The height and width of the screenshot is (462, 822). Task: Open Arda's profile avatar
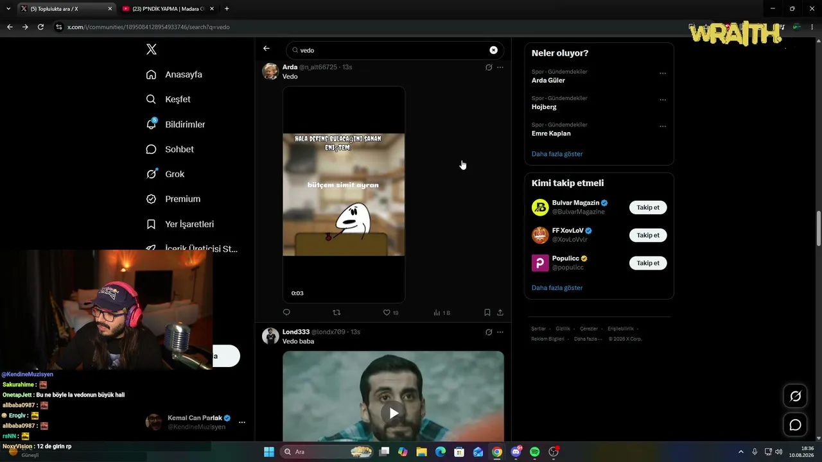click(x=270, y=71)
